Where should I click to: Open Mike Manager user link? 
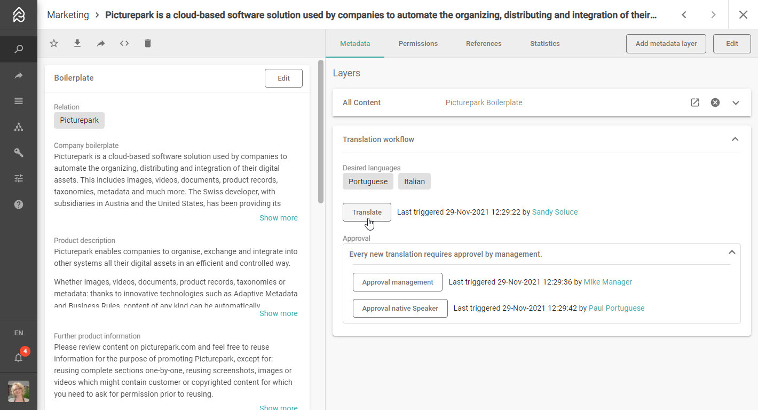[x=608, y=282]
